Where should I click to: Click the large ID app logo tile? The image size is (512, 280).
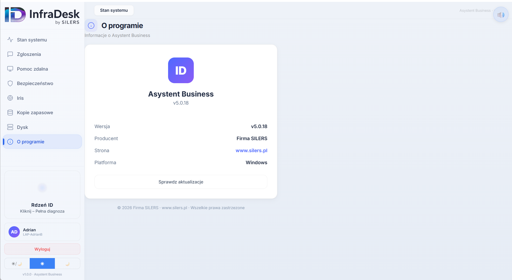181,70
